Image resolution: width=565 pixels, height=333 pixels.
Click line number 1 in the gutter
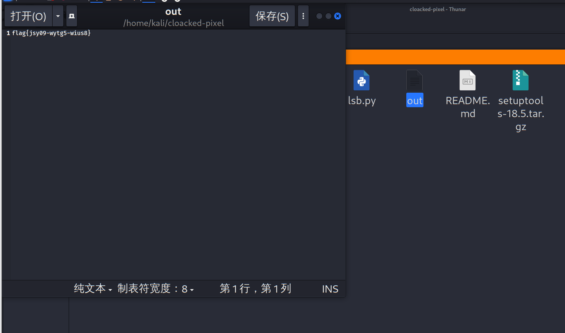(x=7, y=33)
